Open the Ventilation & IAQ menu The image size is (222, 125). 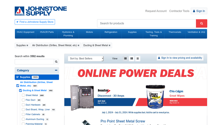point(196,34)
